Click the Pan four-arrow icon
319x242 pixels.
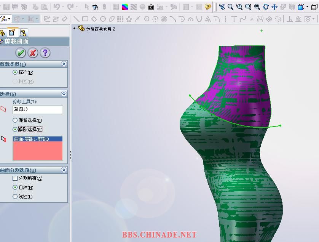(274, 7)
